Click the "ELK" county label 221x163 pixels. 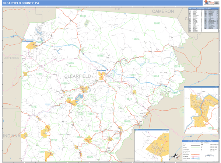point(117,9)
